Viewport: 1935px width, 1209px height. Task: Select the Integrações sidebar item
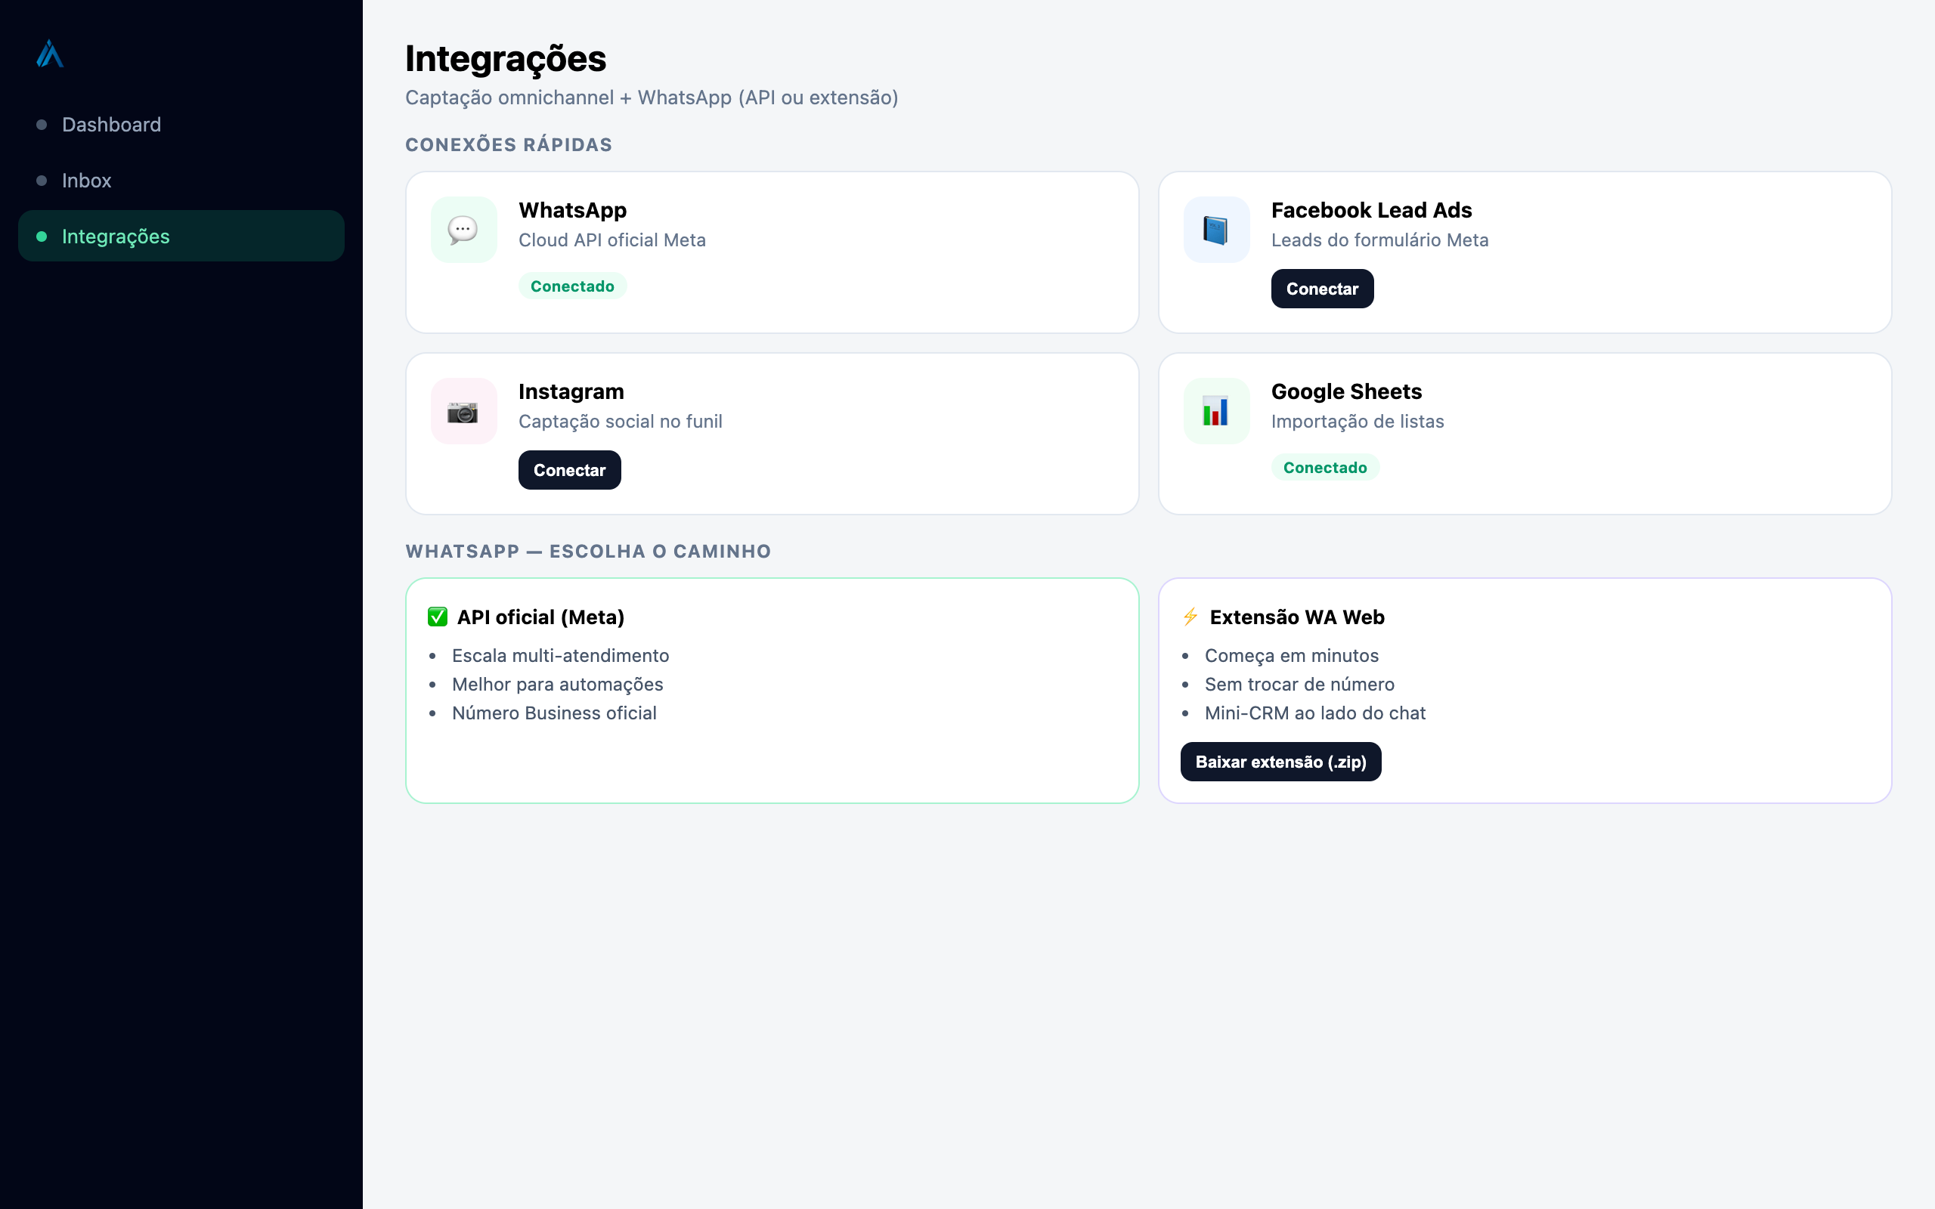coord(181,236)
